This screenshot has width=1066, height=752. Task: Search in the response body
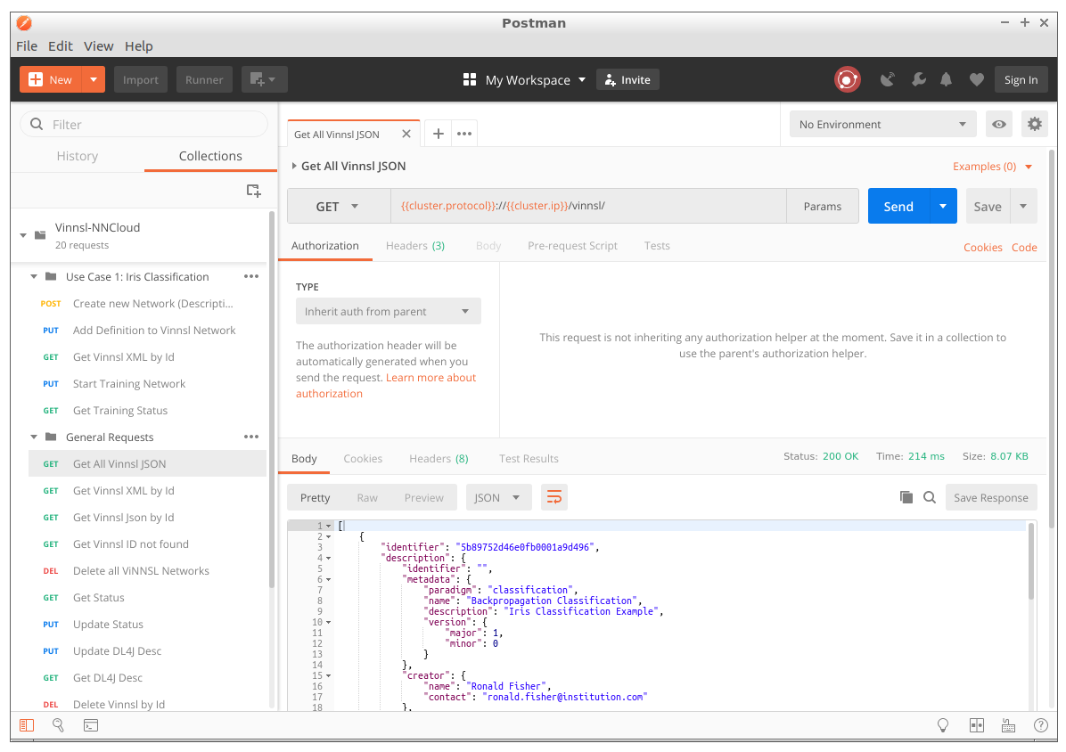click(930, 497)
